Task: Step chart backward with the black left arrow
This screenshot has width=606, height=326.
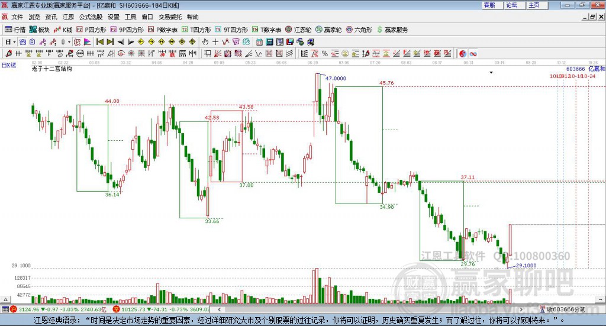Action: tap(121, 42)
